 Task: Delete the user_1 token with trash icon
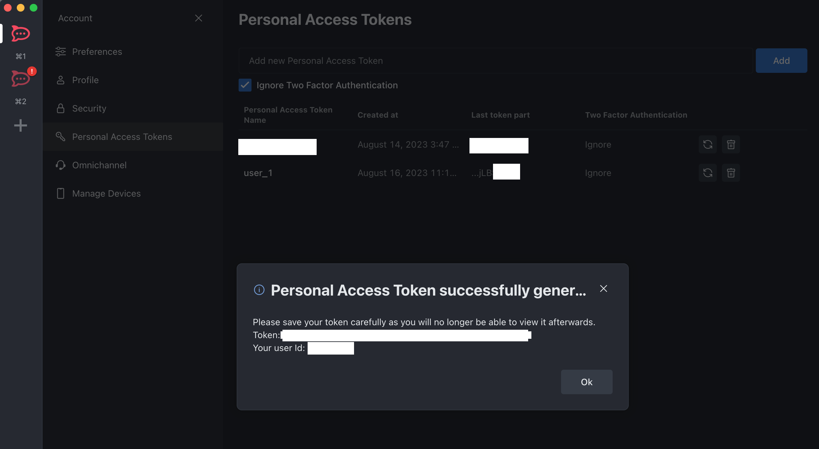pyautogui.click(x=731, y=173)
